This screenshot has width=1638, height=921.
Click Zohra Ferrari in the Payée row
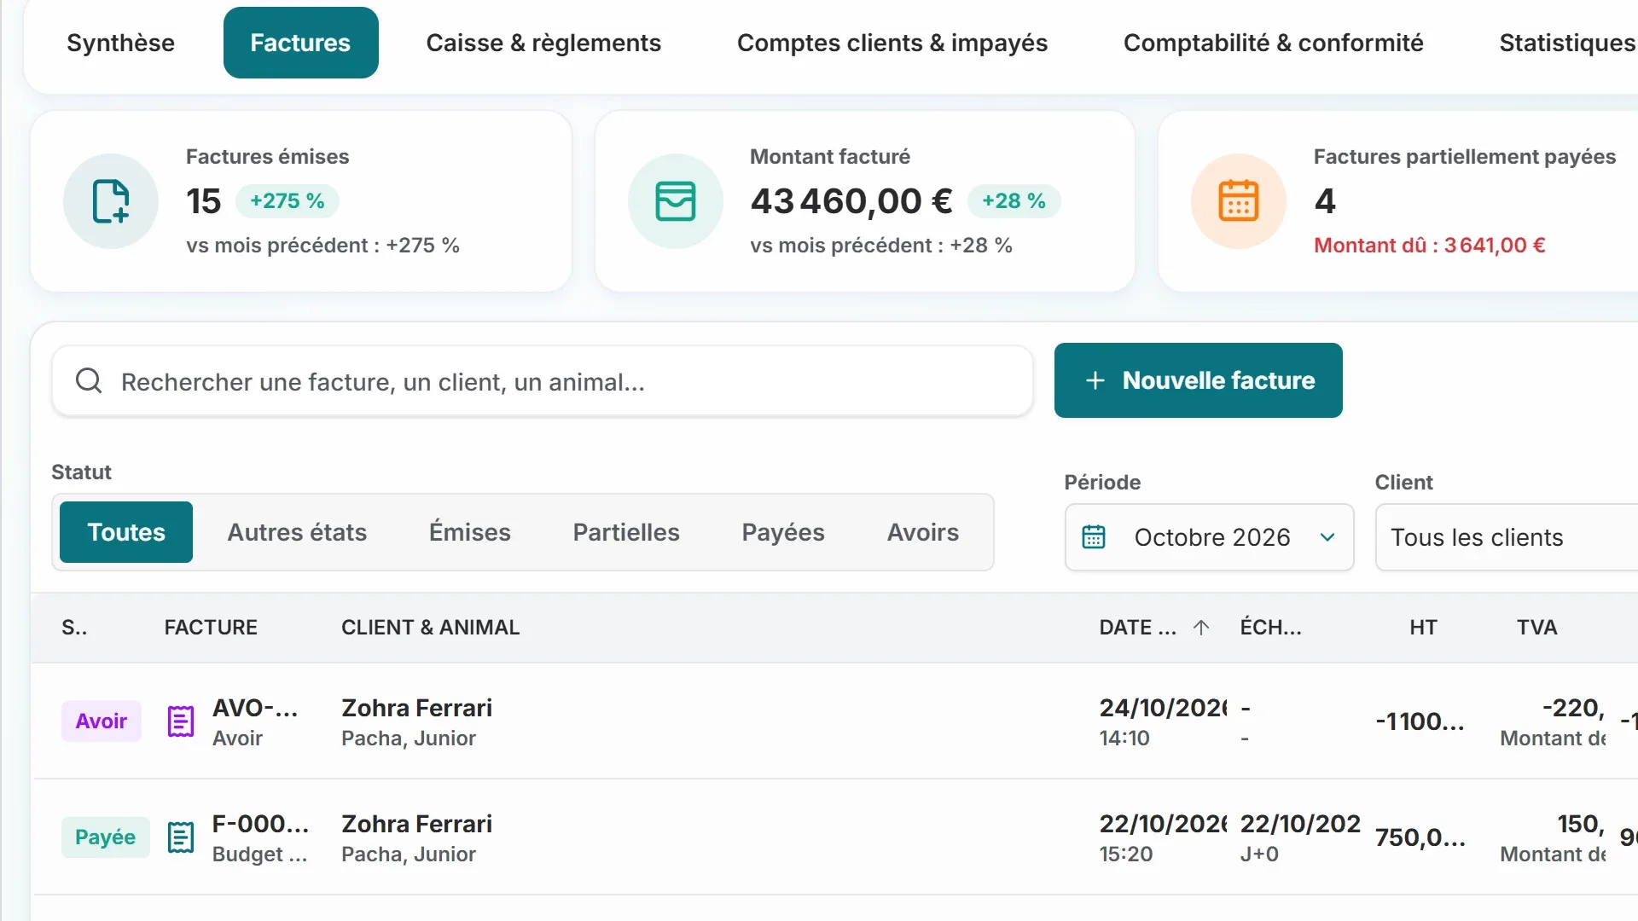click(416, 824)
